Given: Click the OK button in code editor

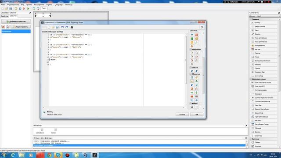Looking at the screenshot, I should pyautogui.click(x=197, y=115).
